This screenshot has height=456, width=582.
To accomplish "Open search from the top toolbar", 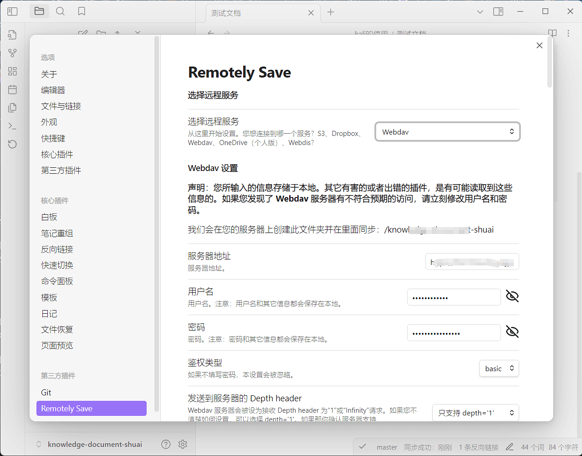I will [x=60, y=11].
